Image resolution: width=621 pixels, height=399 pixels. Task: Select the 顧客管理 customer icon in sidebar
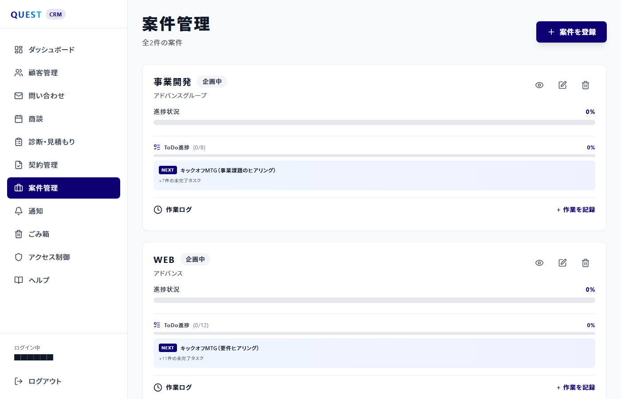tap(18, 73)
